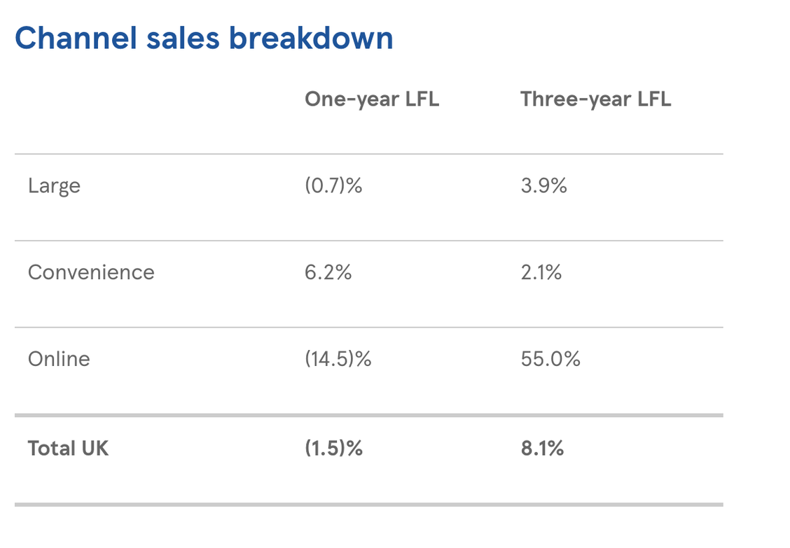The width and height of the screenshot is (790, 548).
Task: Select the 55.0% Online three-year value
Action: 550,359
